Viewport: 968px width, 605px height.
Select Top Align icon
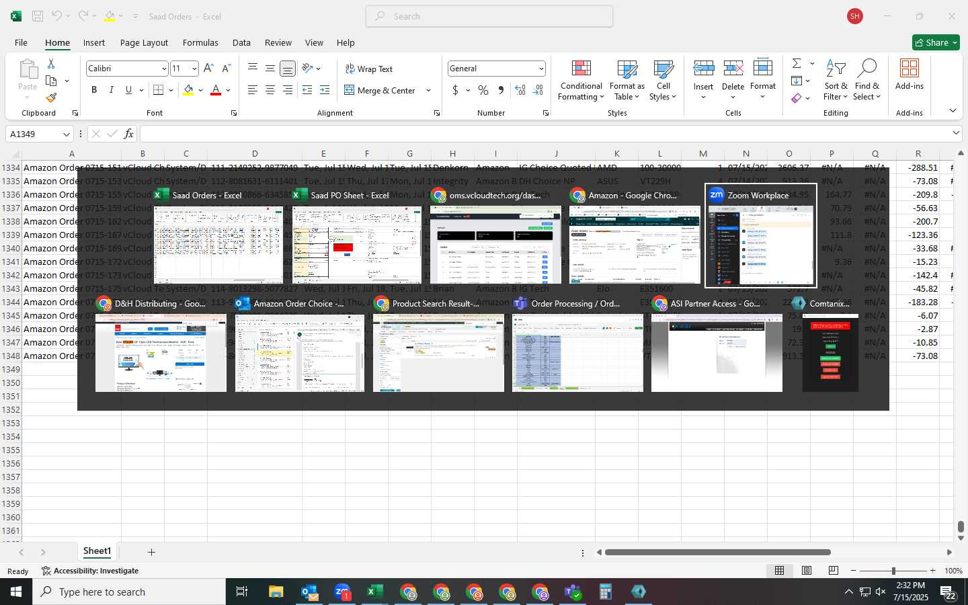[253, 69]
